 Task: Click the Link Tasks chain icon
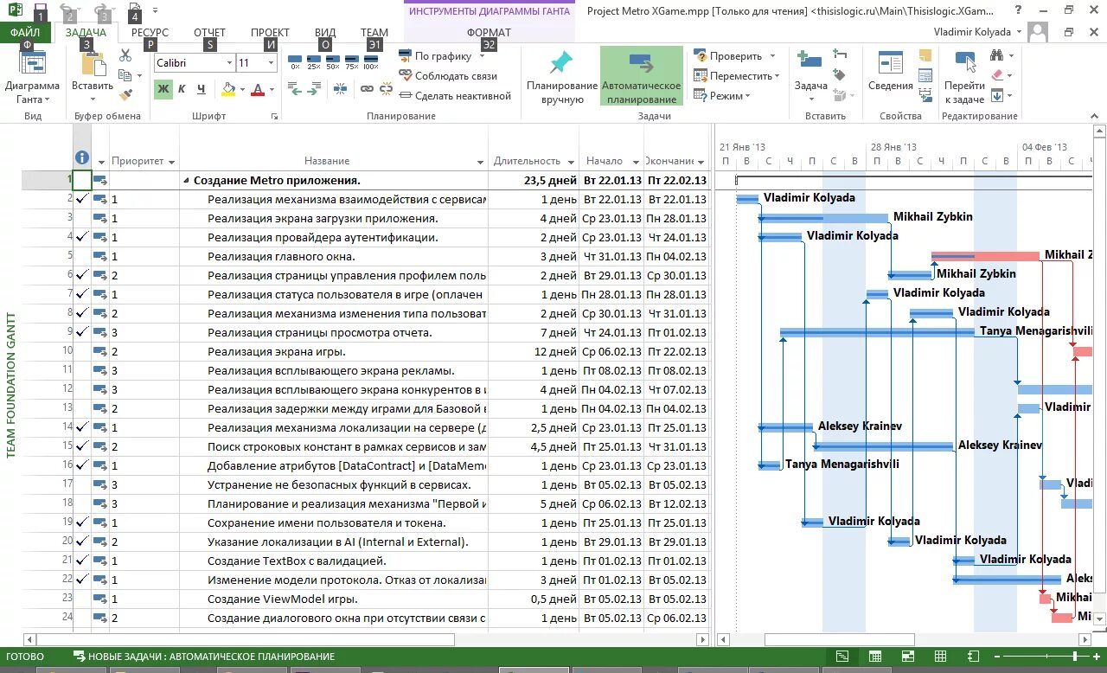(366, 89)
